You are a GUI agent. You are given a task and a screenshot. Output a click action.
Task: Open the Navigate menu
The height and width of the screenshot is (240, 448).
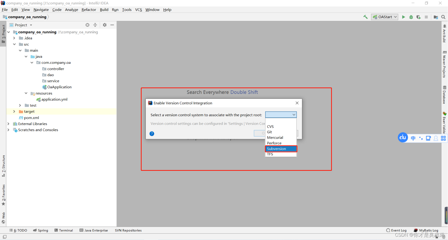(x=41, y=10)
